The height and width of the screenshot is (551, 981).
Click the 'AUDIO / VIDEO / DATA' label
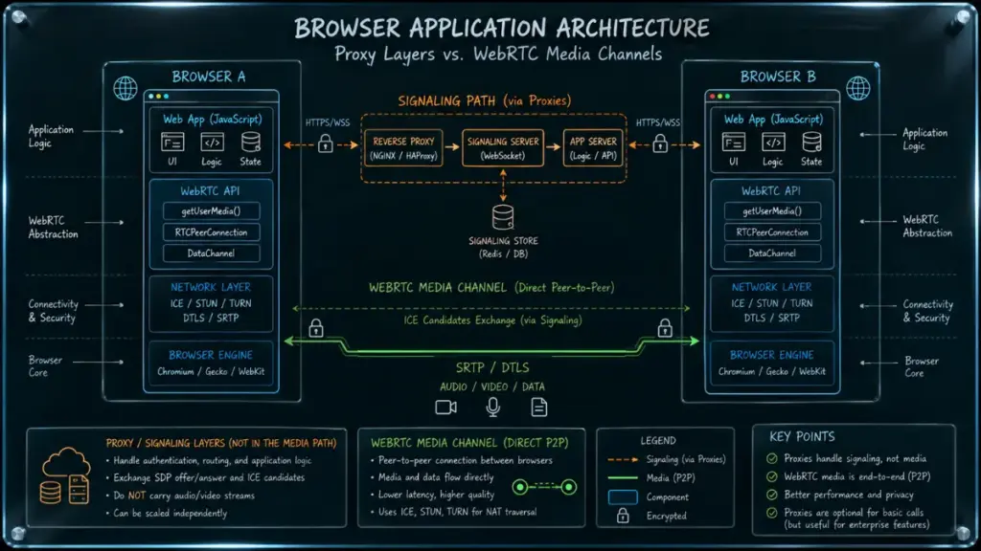pyautogui.click(x=492, y=386)
